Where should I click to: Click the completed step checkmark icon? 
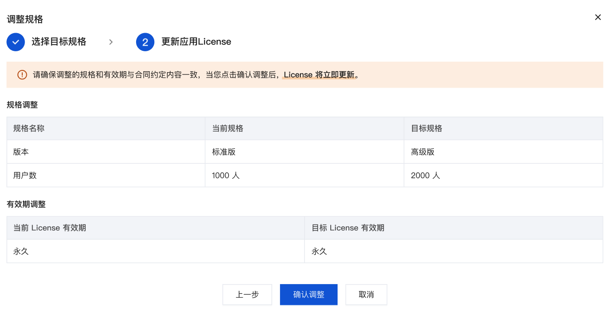[x=16, y=42]
